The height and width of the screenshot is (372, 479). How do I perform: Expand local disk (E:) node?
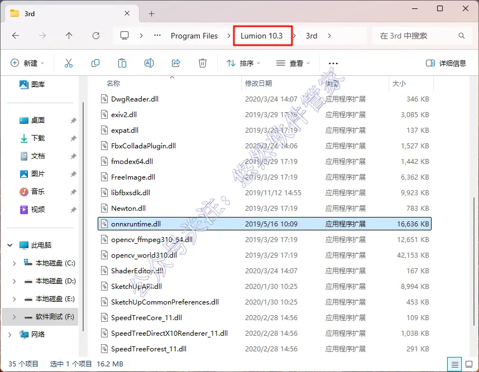pos(14,299)
